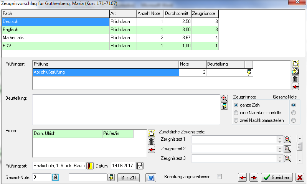The image size is (307, 184).
Task: Click the Prüfungsort field 'Realschule; 1. Stock; Raum'
Action: pos(59,166)
